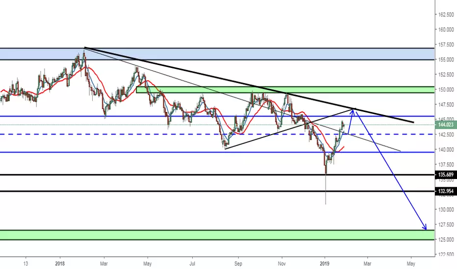Click the 2018 label on time axis
This screenshot has width=457, height=269.
60,264
